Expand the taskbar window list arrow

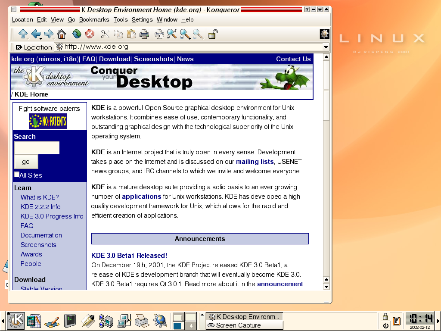pos(202,315)
